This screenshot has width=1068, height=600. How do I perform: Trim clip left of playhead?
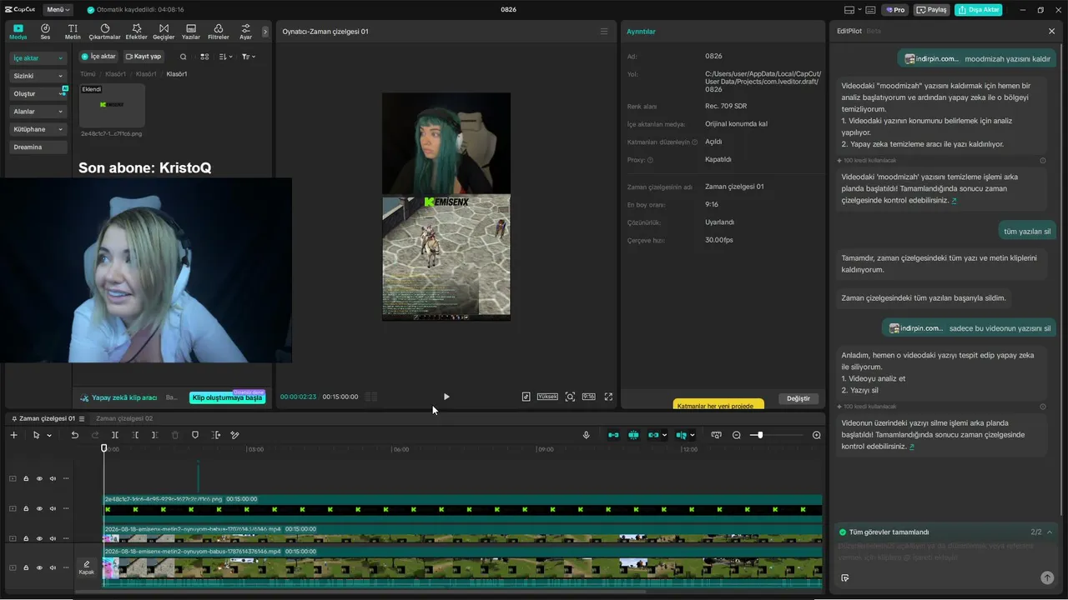click(x=135, y=435)
